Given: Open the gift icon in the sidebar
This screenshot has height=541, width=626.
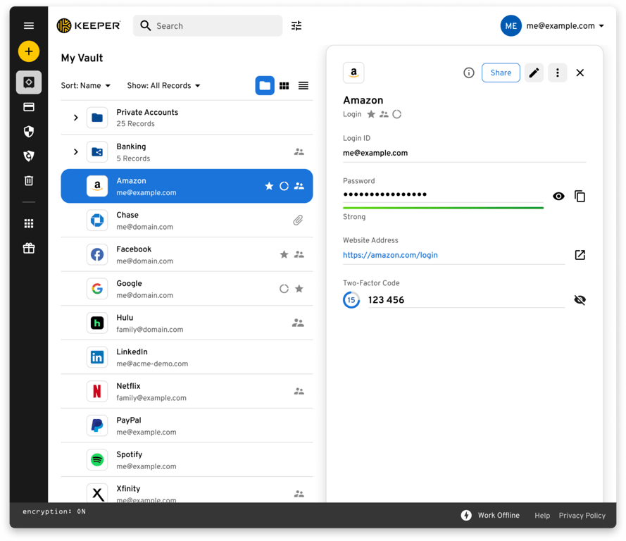Looking at the screenshot, I should point(29,249).
